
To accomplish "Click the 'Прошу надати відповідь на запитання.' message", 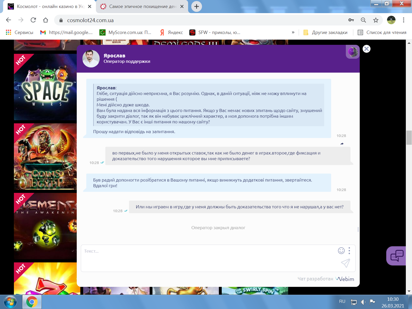I will click(x=134, y=132).
